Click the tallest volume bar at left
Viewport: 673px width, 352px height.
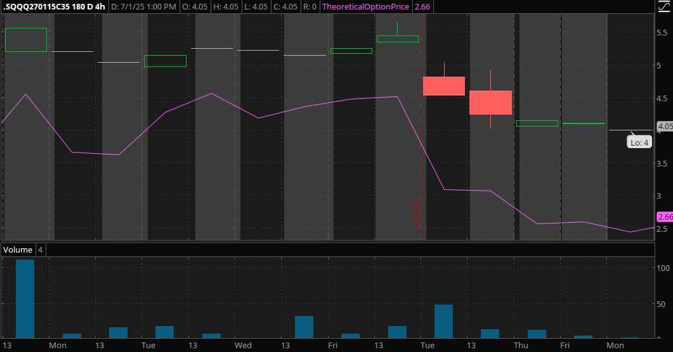coord(25,299)
